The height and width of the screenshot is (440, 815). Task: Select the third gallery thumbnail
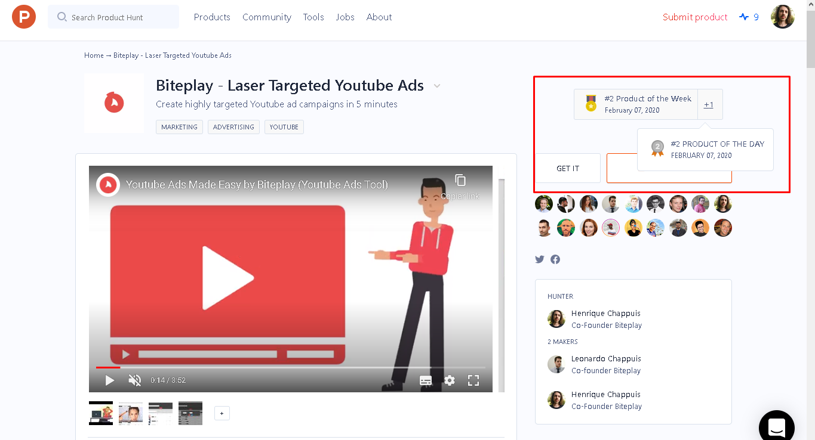(161, 413)
